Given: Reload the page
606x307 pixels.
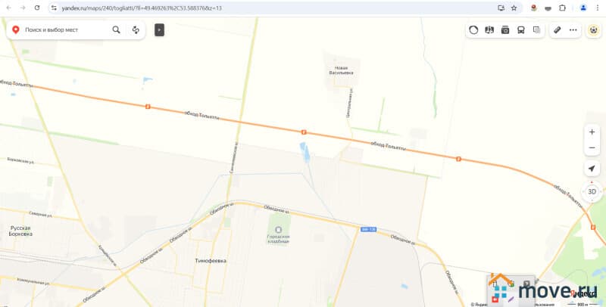Looking at the screenshot, I should pos(37,8).
